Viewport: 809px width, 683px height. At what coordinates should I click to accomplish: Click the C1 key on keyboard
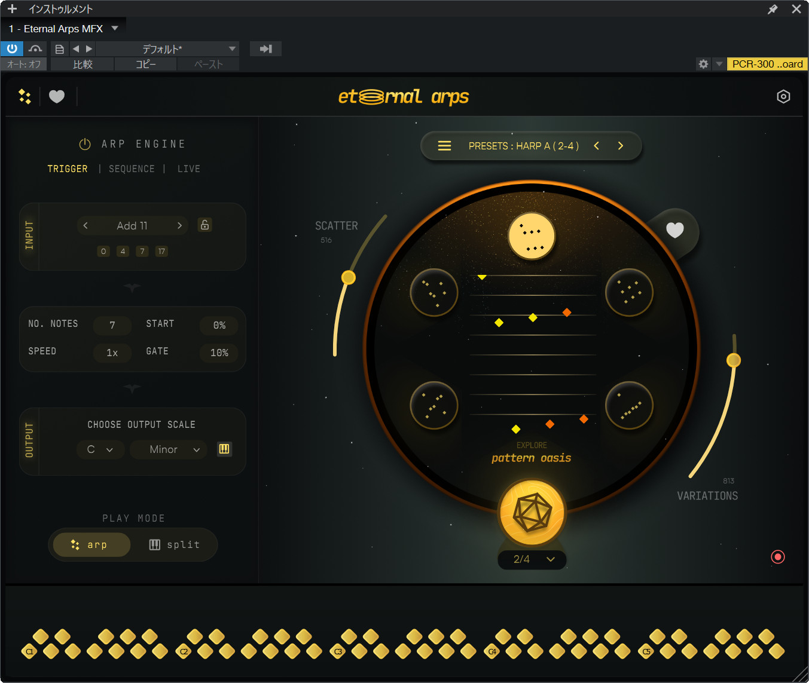[29, 651]
